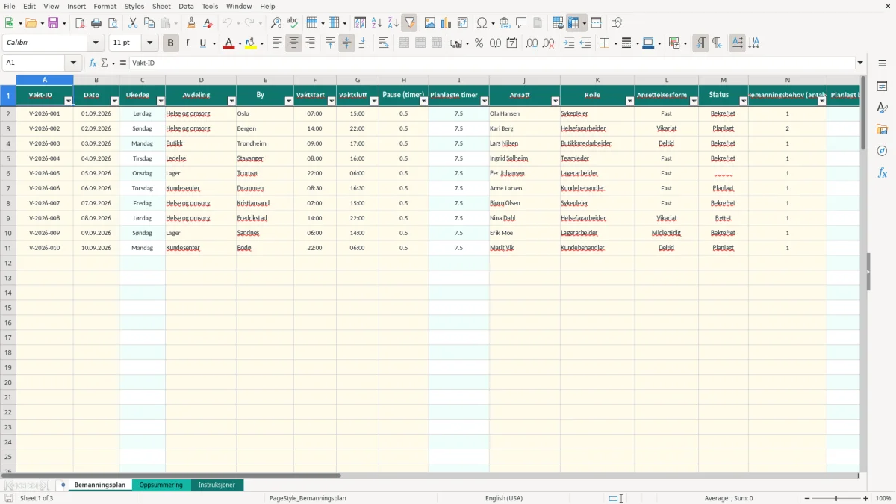Toggle AutoFilter funnel button

[x=409, y=23]
